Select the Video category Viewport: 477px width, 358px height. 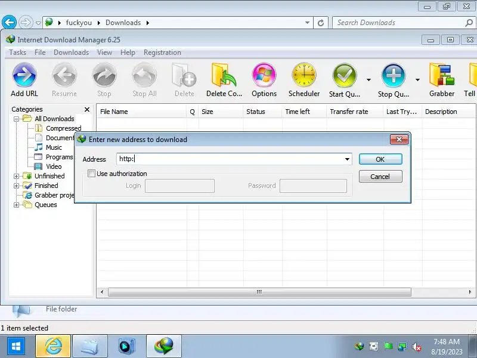(54, 166)
